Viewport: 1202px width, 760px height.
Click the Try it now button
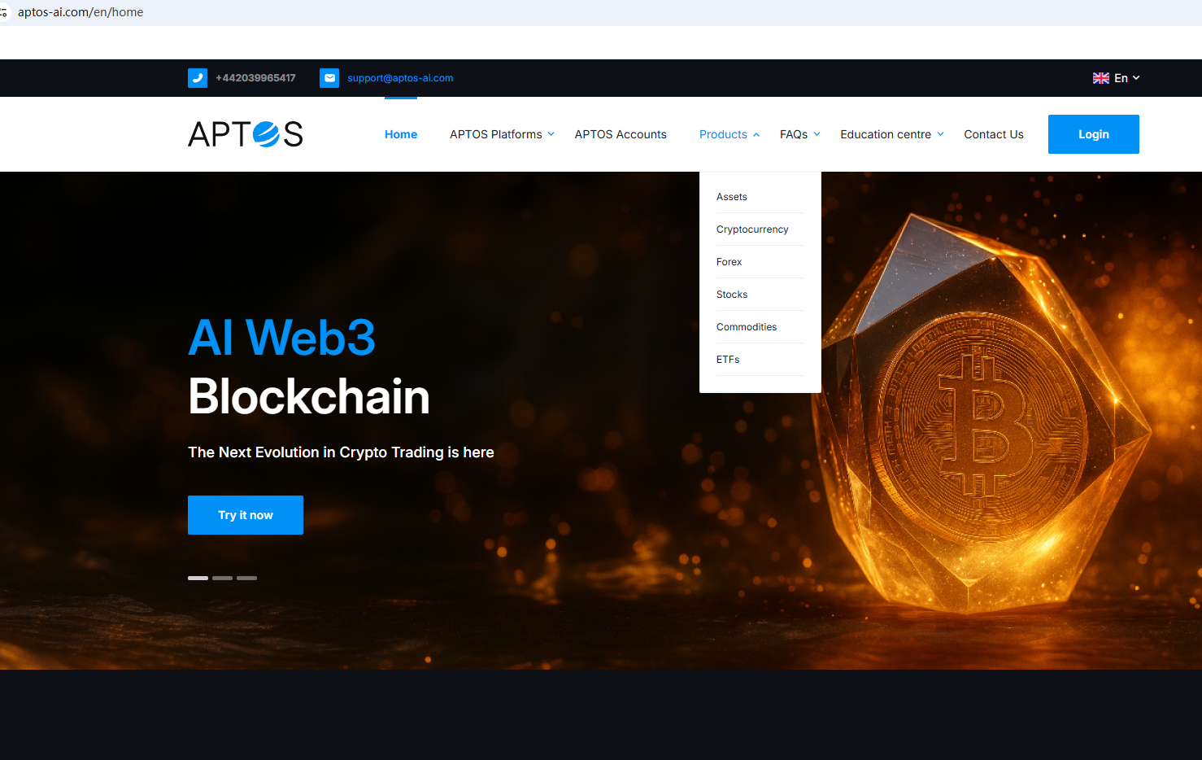[246, 515]
